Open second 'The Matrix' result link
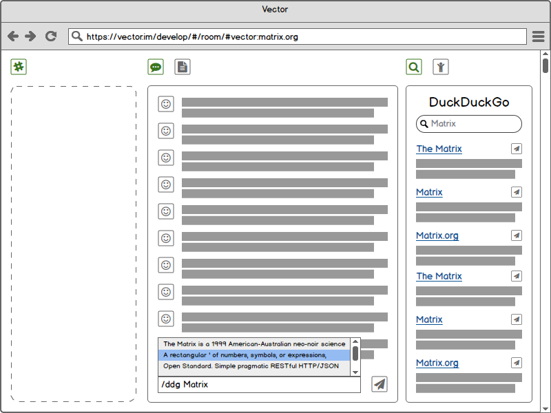 pos(439,277)
